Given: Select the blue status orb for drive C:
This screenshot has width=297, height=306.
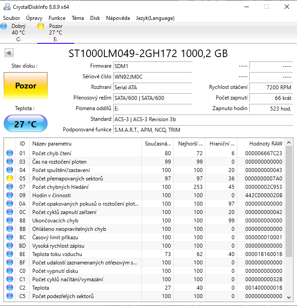Looking at the screenshot, I should pyautogui.click(x=4, y=27).
